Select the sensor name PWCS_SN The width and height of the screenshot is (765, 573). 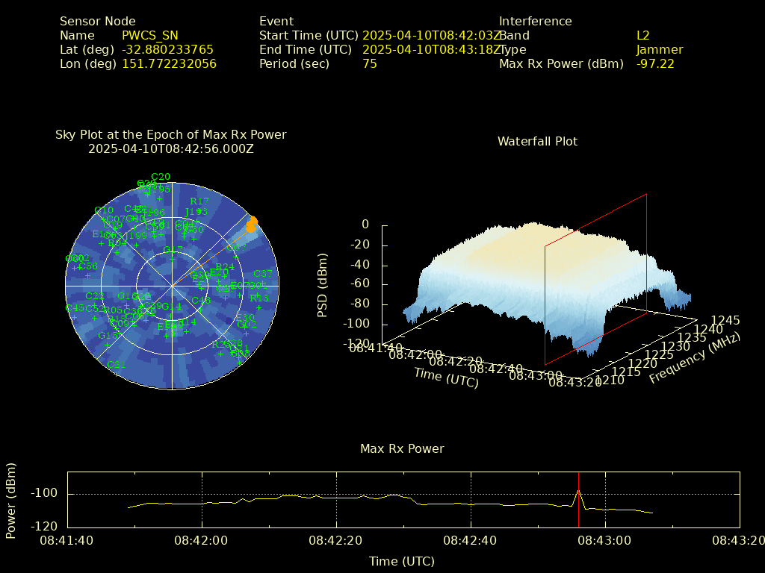tap(150, 36)
